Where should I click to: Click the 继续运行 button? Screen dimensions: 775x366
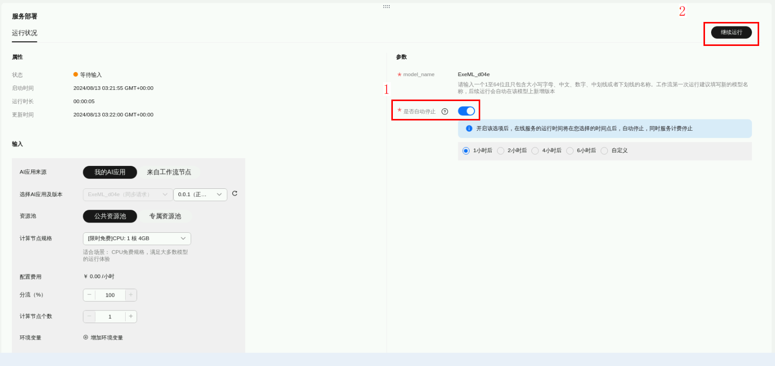click(731, 32)
